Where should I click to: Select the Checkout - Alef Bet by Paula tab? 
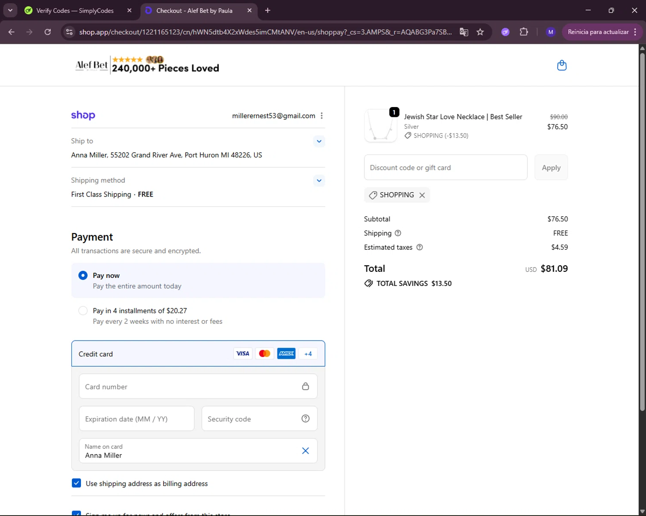[x=195, y=10]
